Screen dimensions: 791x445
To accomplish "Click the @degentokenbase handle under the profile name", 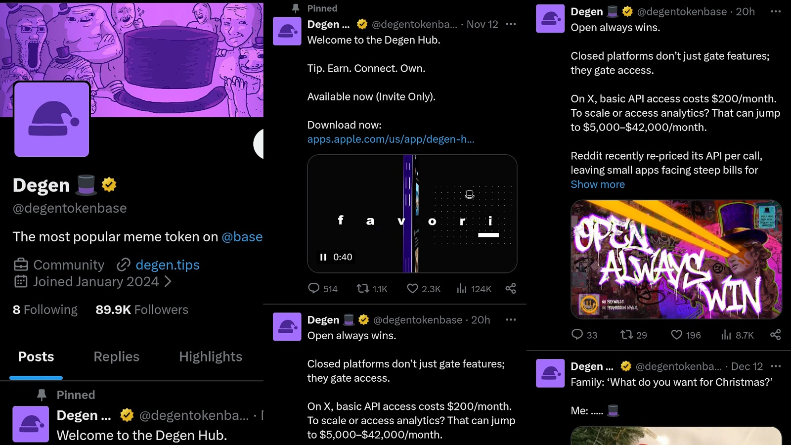I will point(70,208).
